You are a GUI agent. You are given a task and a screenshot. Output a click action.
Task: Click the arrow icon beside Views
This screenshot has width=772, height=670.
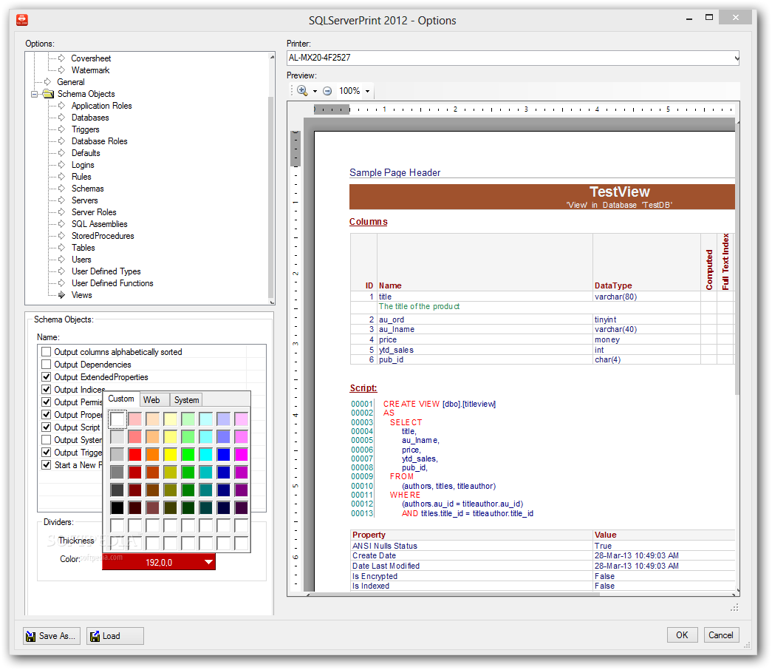pos(61,295)
